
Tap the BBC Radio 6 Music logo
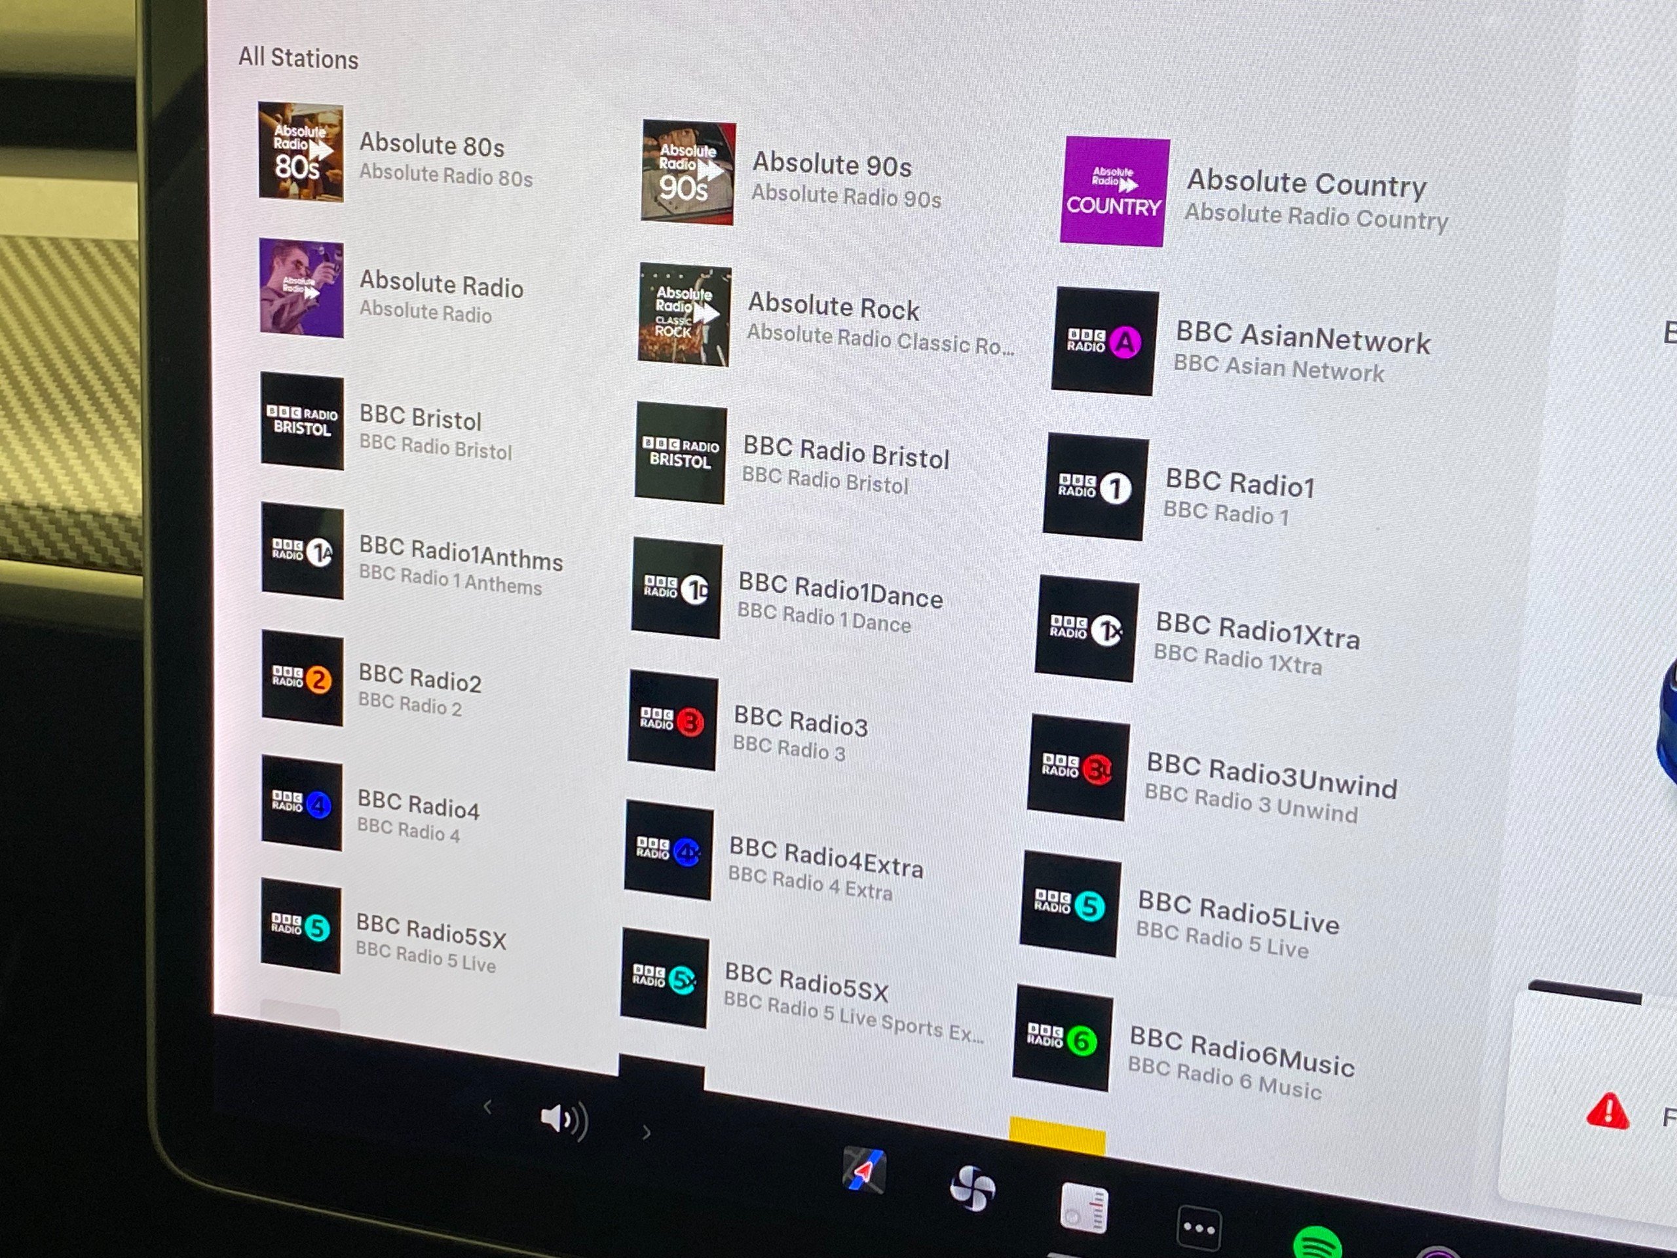1063,1039
